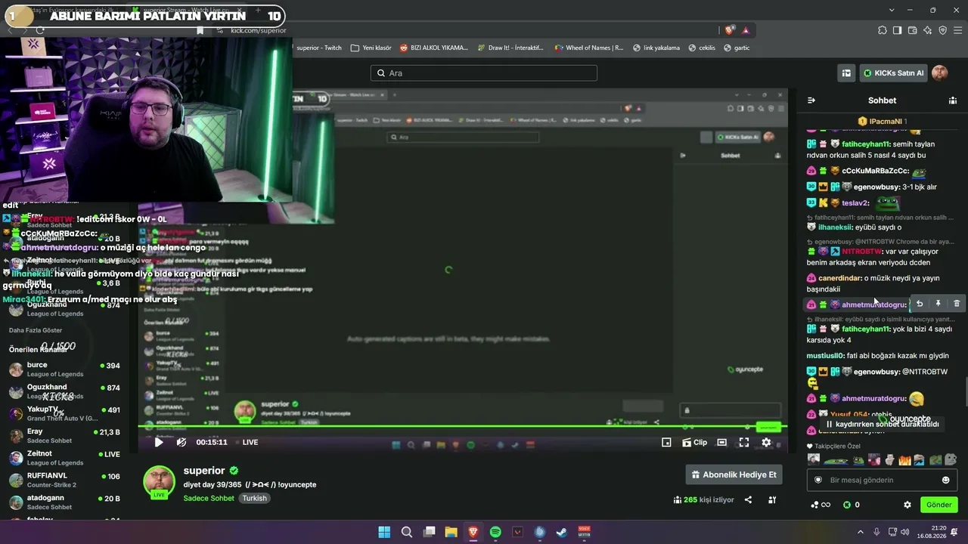Open the 'Draw It!' bookmark
The width and height of the screenshot is (968, 544).
point(510,48)
